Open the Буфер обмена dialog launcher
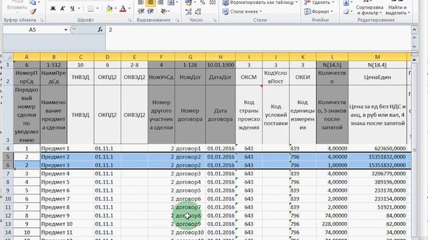Image resolution: width=428 pixels, height=240 pixels. click(x=41, y=20)
